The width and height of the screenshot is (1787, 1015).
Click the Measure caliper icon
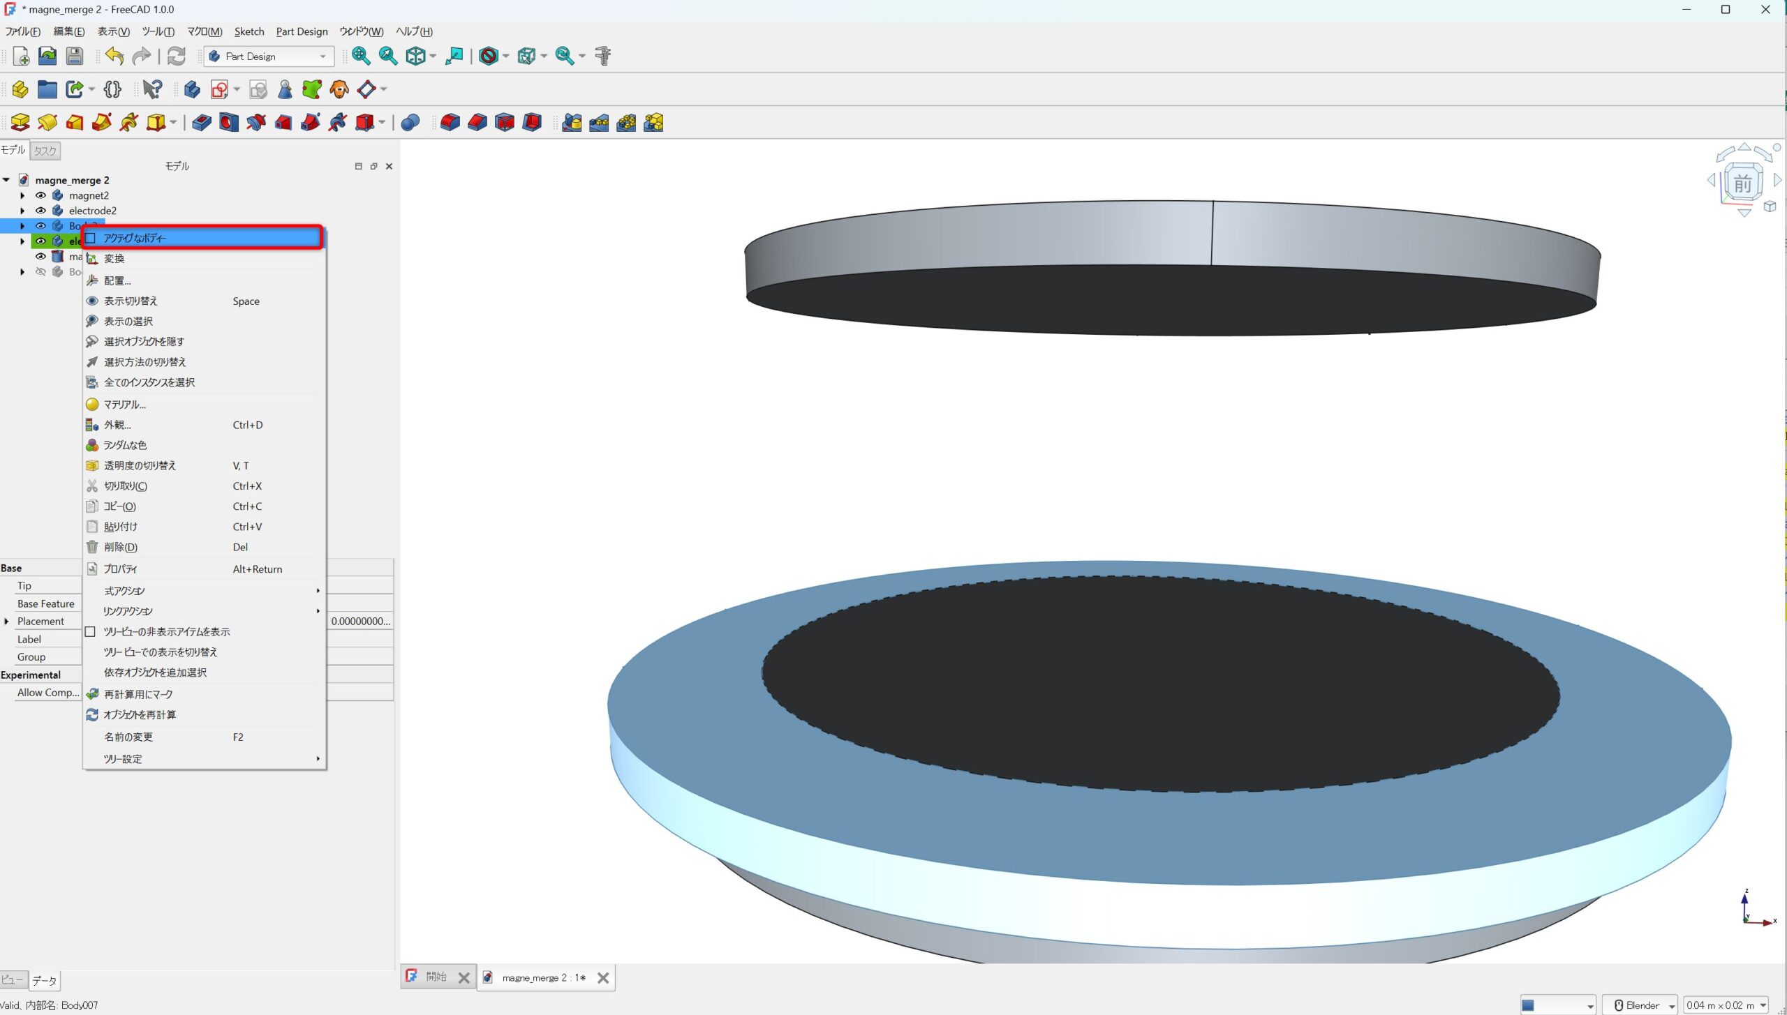tap(603, 56)
